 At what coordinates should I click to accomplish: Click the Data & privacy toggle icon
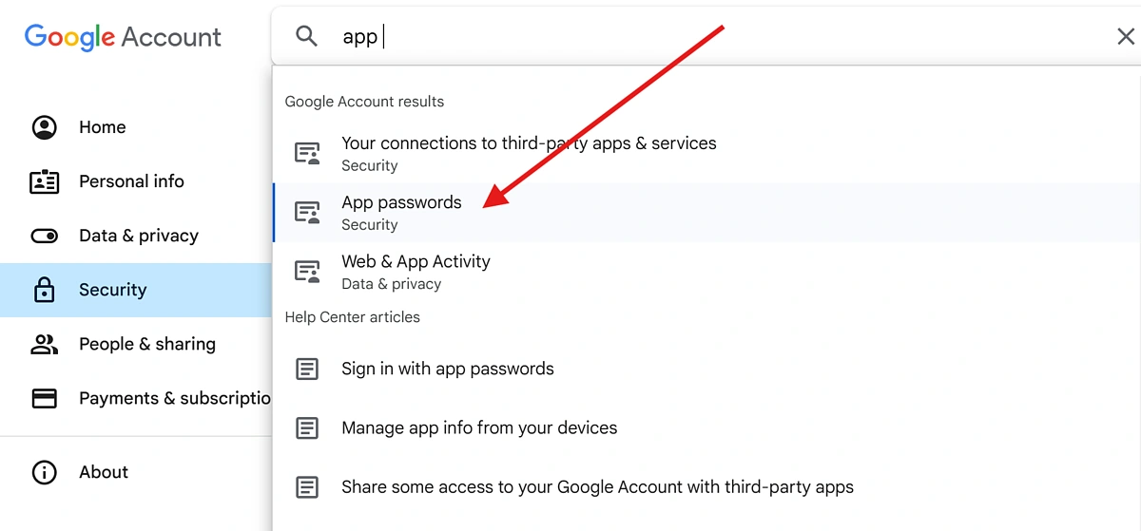[45, 236]
